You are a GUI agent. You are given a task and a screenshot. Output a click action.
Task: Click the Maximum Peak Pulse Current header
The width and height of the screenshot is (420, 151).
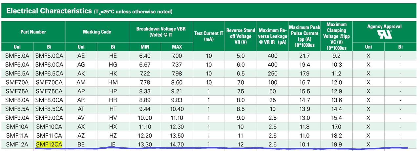coord(304,36)
